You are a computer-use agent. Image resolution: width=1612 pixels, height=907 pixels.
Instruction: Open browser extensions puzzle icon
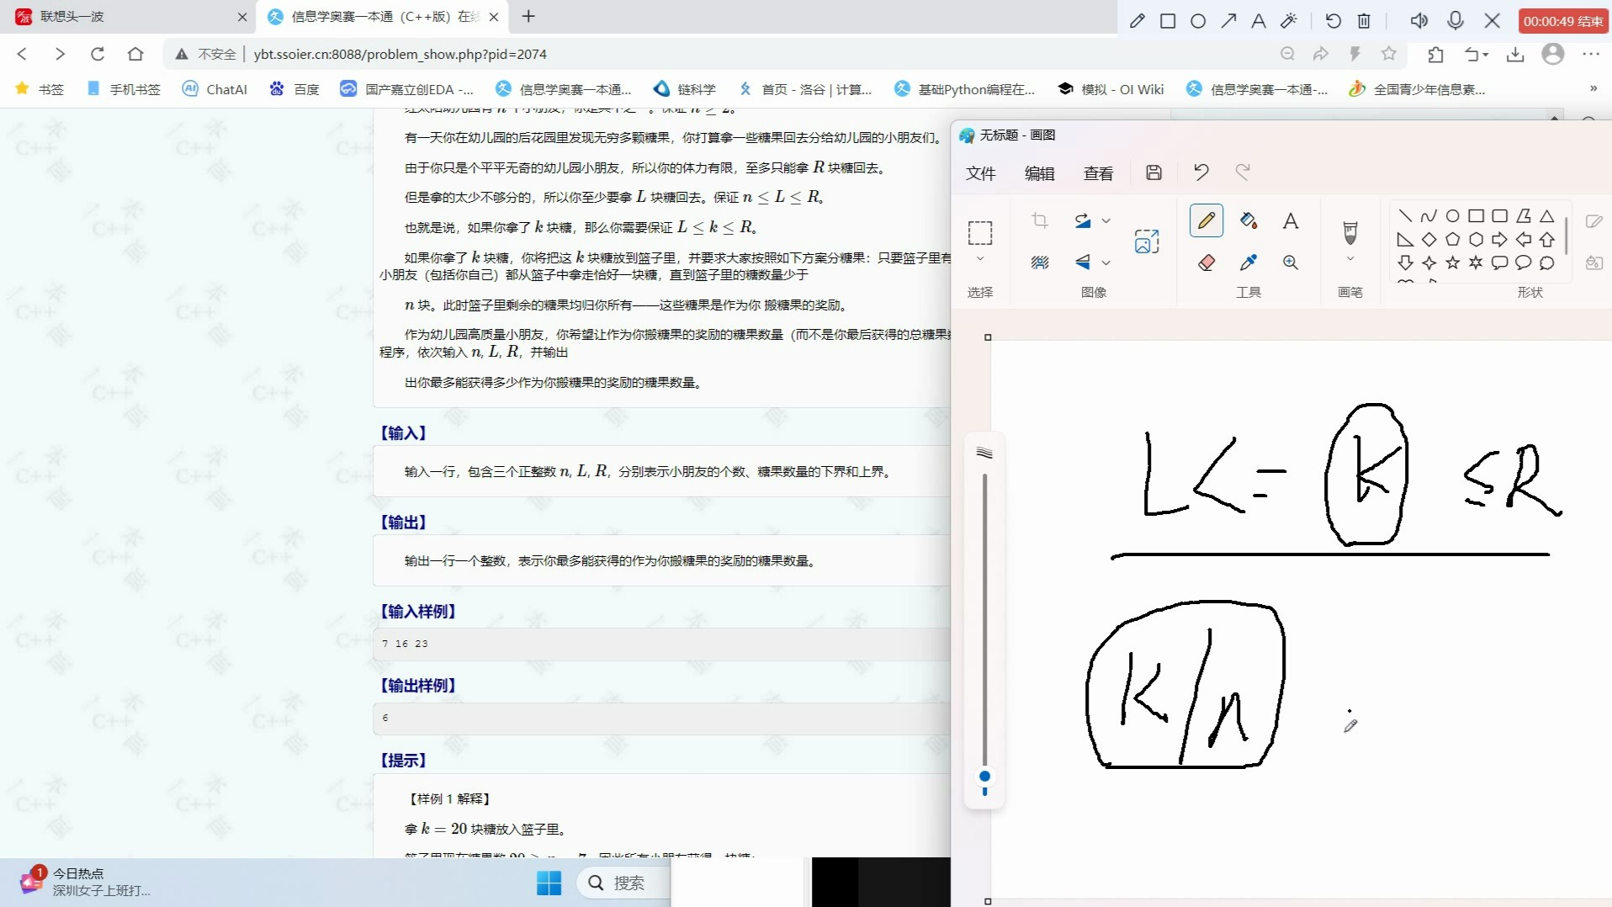click(x=1435, y=55)
